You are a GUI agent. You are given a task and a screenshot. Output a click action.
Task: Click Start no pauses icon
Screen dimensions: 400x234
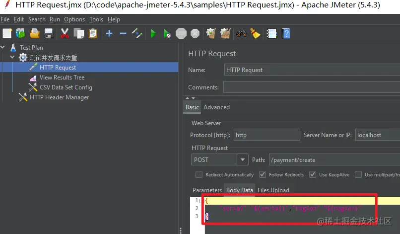[167, 33]
